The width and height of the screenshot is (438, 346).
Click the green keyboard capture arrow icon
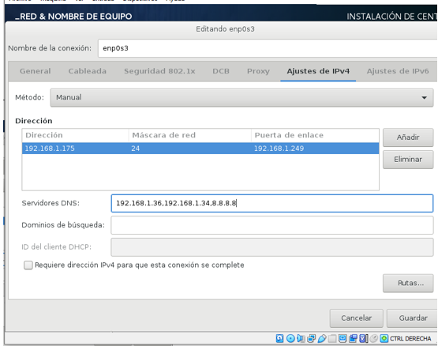384,338
